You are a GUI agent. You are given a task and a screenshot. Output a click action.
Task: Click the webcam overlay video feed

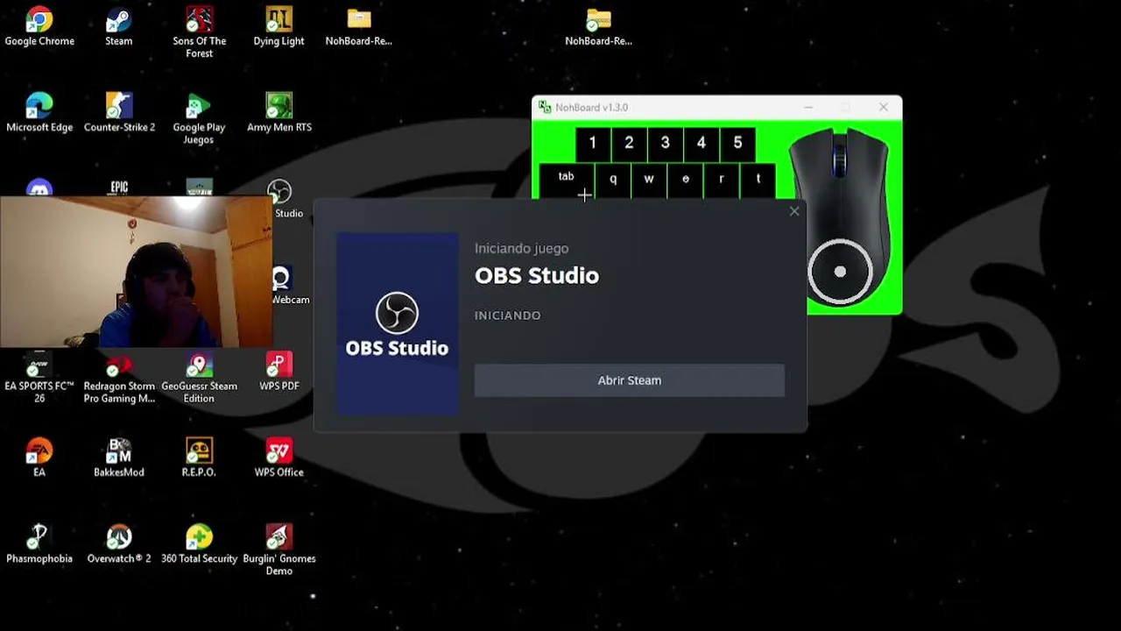(x=137, y=273)
